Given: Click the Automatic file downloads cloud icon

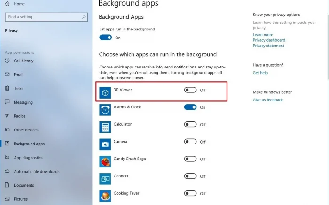Looking at the screenshot, I should pos(7,171).
